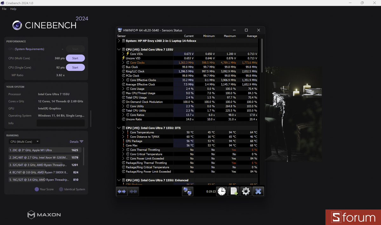The width and height of the screenshot is (381, 225).
Task: Click the Details button in Ranking
Action: click(x=77, y=142)
